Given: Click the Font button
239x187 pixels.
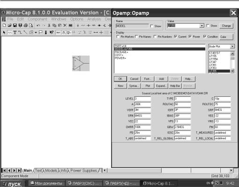Looking at the screenshot, I should point(148,79).
